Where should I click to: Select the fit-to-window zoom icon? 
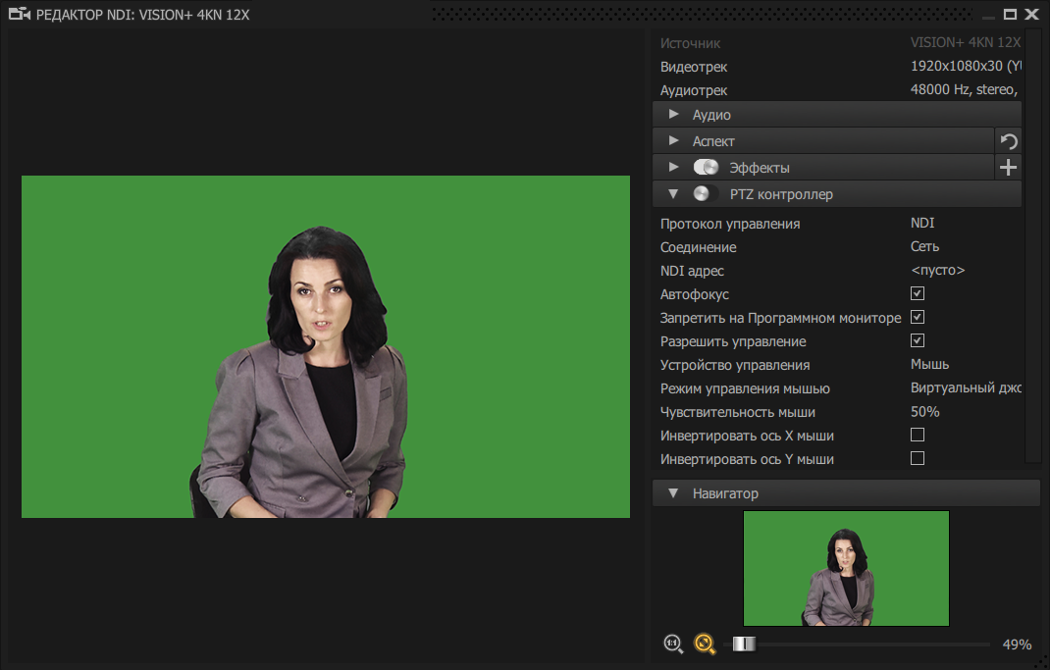tap(705, 644)
